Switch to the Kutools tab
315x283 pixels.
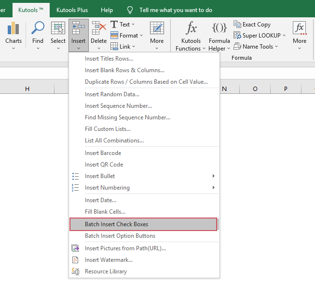[31, 10]
